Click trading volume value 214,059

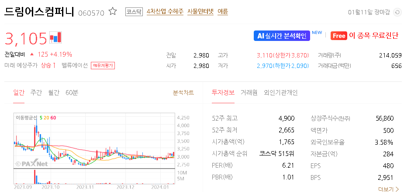click(390, 55)
